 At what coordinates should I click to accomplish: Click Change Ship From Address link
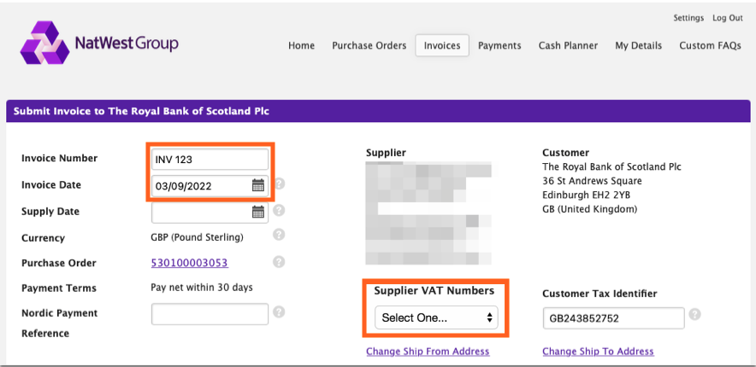tap(428, 351)
